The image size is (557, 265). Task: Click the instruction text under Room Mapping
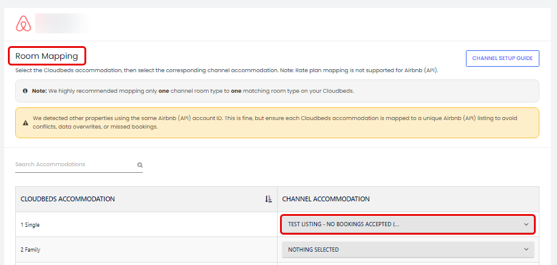click(227, 70)
